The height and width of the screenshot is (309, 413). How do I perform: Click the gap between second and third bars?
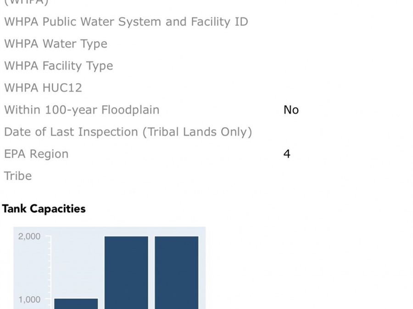[151, 272]
